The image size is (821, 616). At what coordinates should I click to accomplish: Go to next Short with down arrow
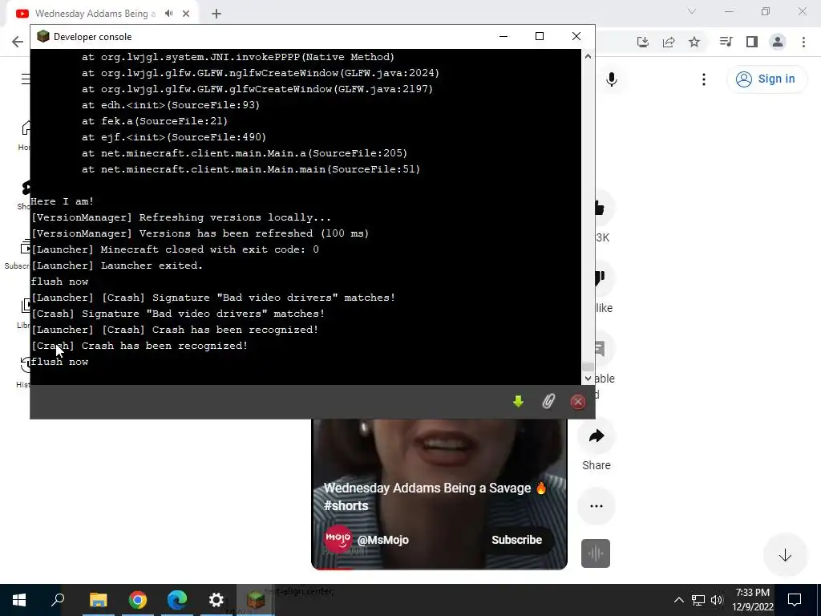click(x=784, y=555)
